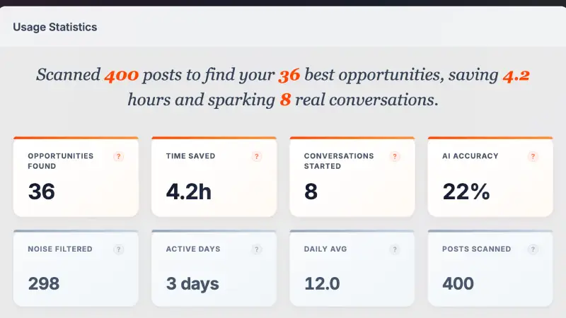Click help icon on Time Saved card
This screenshot has height=318, width=566.
pyautogui.click(x=257, y=156)
